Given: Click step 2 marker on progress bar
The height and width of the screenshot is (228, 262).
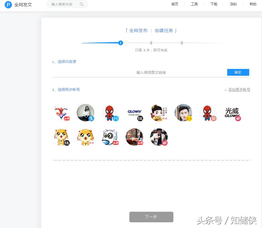Looking at the screenshot, I should pos(151,43).
